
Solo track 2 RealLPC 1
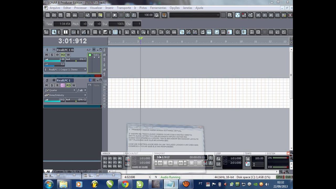(x=52, y=85)
